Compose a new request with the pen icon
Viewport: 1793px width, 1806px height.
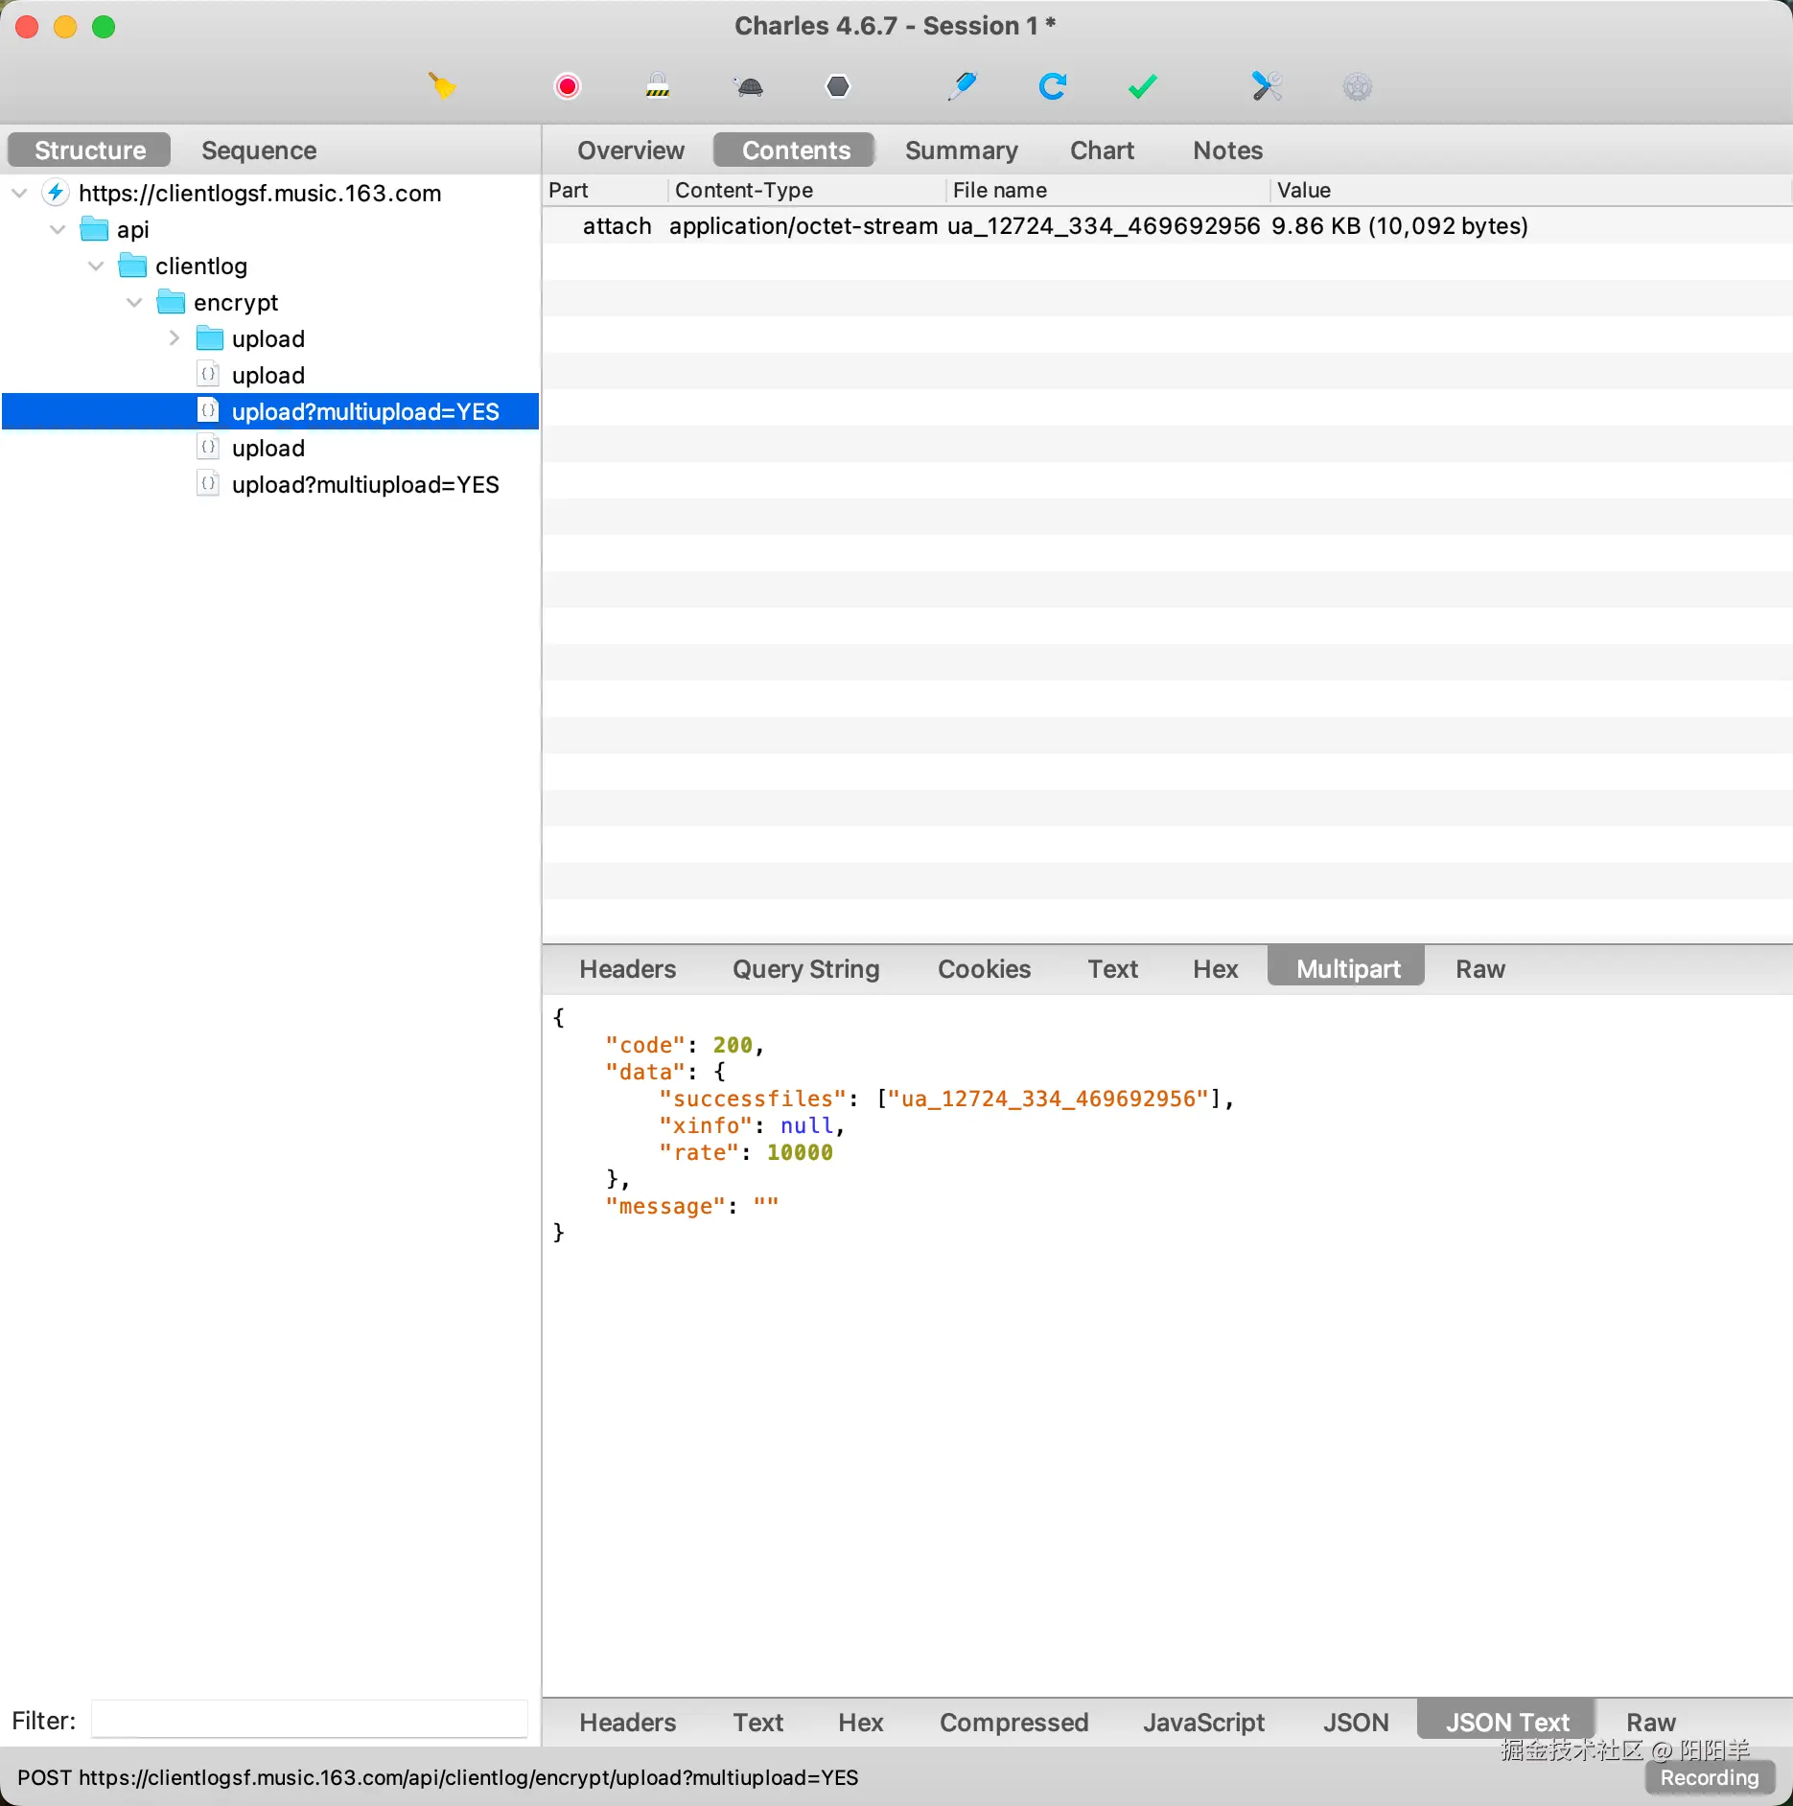coord(962,86)
